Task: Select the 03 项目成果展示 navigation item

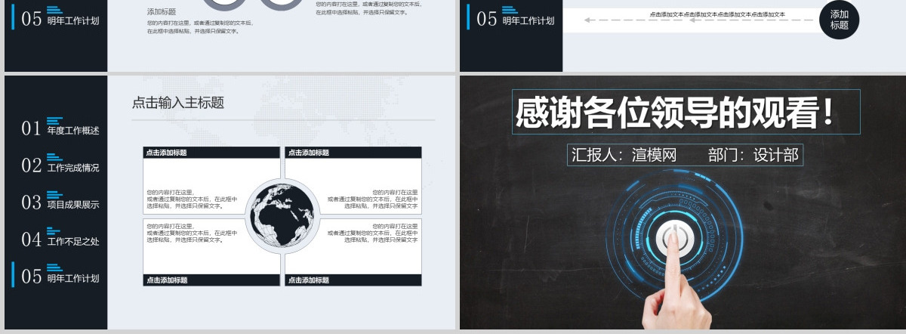Action: 60,201
